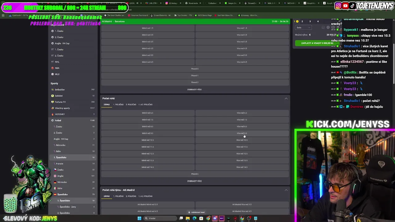Click username tonysss in chat

click(353, 36)
